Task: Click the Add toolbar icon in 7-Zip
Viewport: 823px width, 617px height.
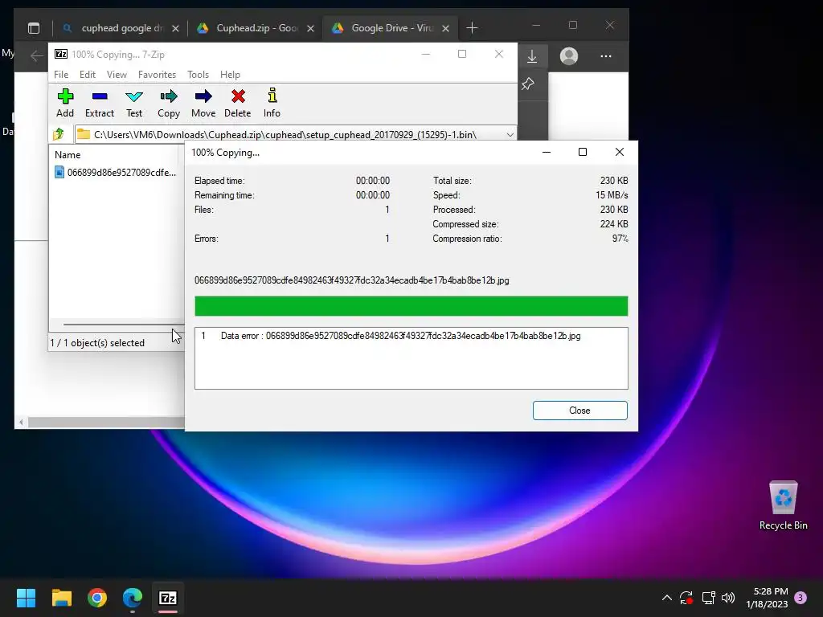Action: click(65, 103)
